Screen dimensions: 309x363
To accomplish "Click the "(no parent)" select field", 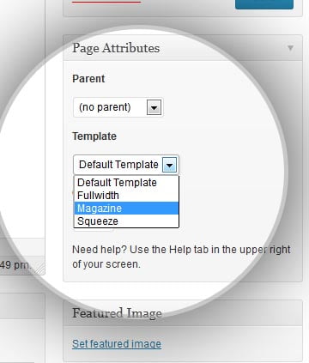I will point(118,107).
